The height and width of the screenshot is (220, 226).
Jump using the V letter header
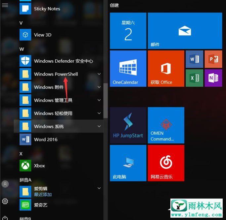pyautogui.click(x=21, y=23)
